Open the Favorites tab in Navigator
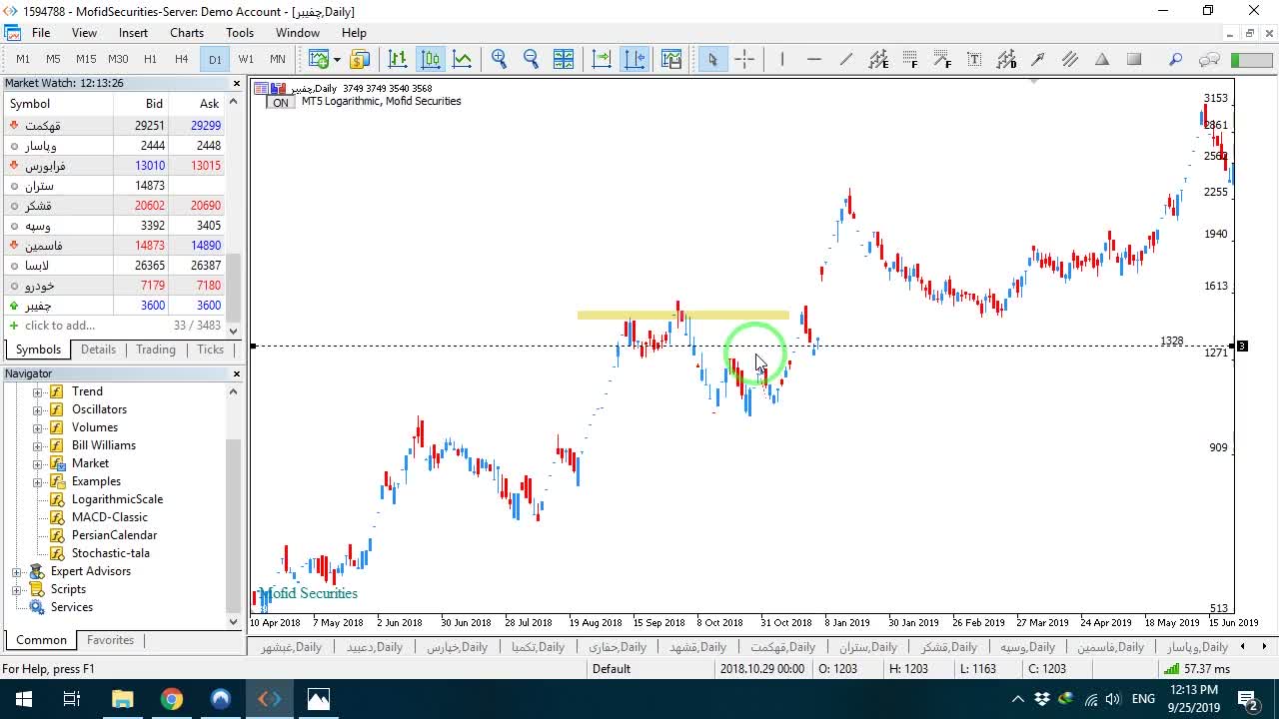Screen dimensions: 1279x719 coord(110,640)
